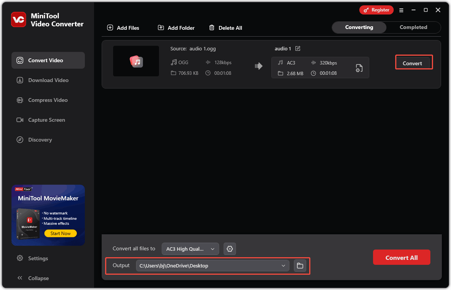
Task: Close the MiniTool window
Action: (x=438, y=10)
